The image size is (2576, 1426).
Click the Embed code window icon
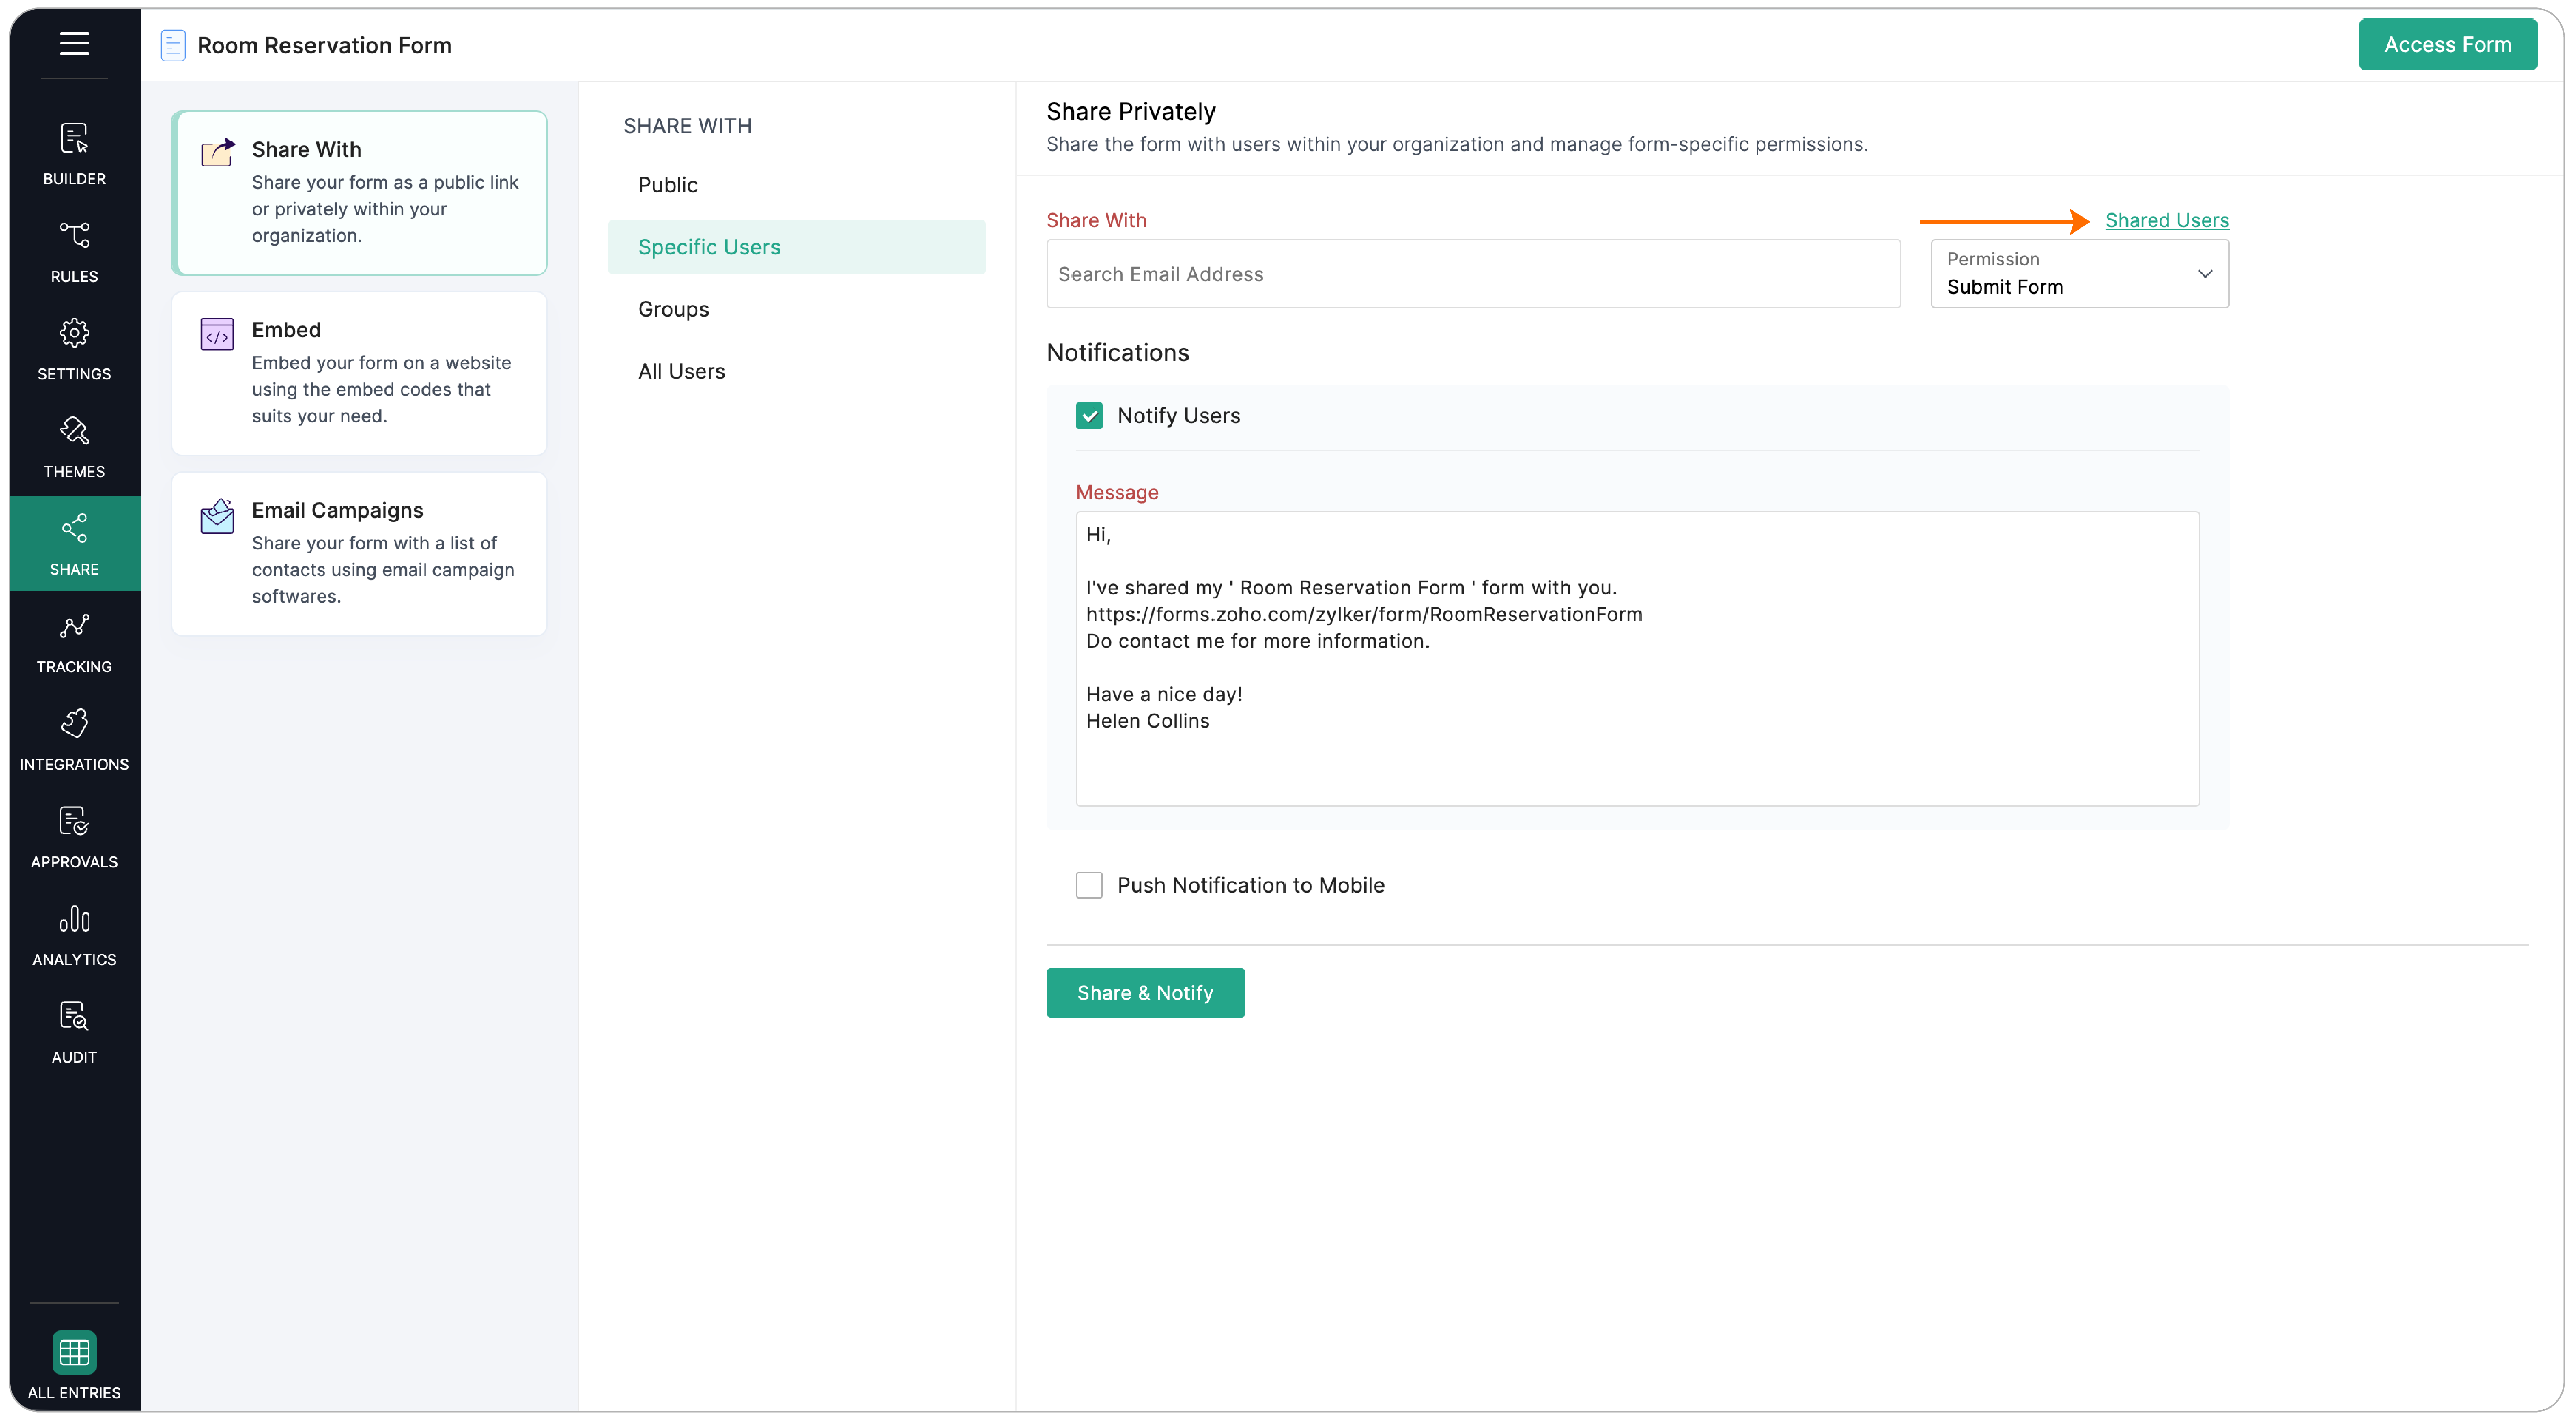[217, 334]
